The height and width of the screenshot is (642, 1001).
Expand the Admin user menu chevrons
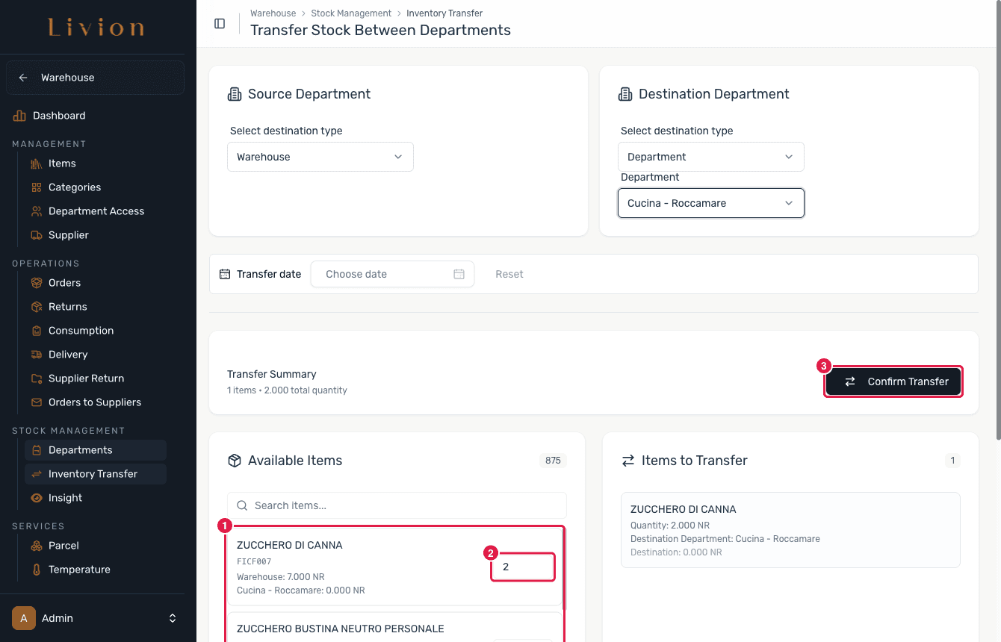point(173,618)
